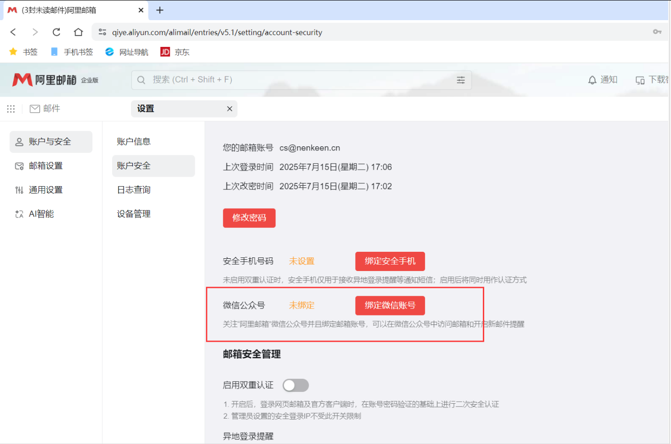Open 日志查询 submenu

coord(153,190)
